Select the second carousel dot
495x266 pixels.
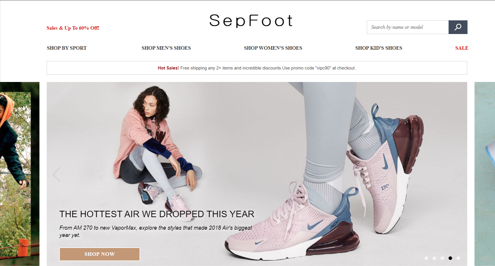pyautogui.click(x=434, y=258)
